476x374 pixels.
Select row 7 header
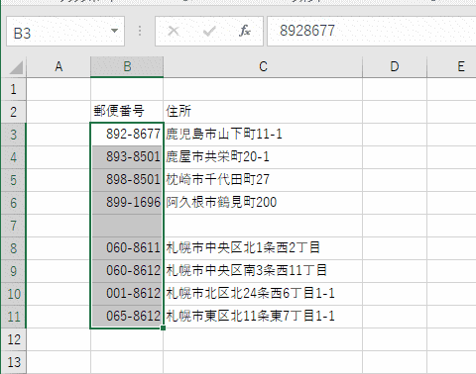click(x=13, y=226)
